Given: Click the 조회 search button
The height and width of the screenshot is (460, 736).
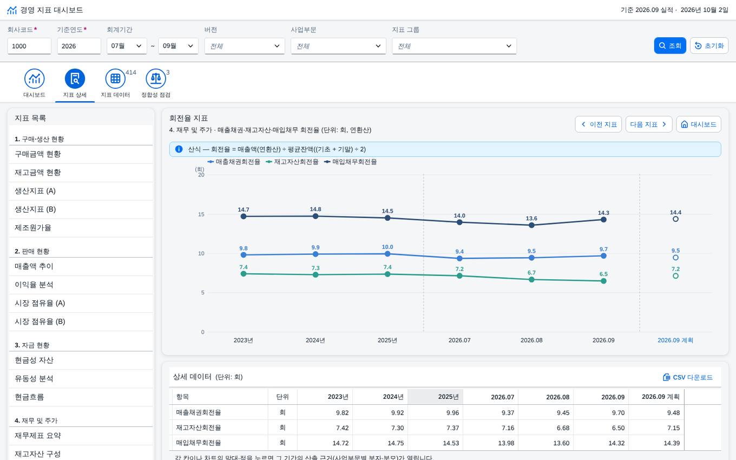Looking at the screenshot, I should (670, 46).
